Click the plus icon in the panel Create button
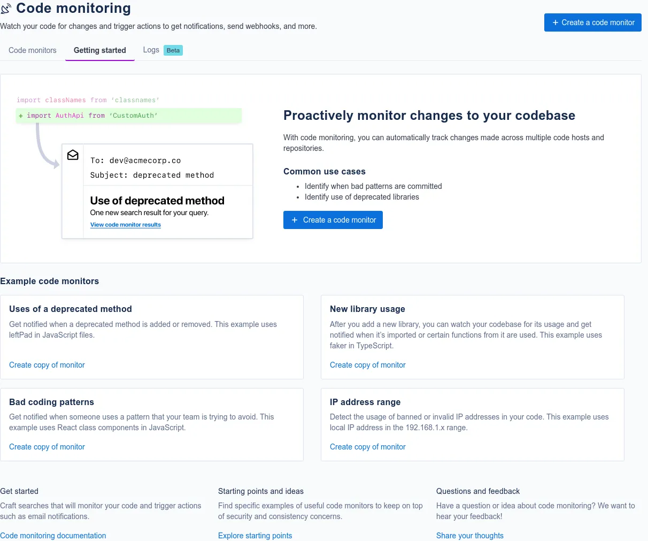 pyautogui.click(x=294, y=220)
